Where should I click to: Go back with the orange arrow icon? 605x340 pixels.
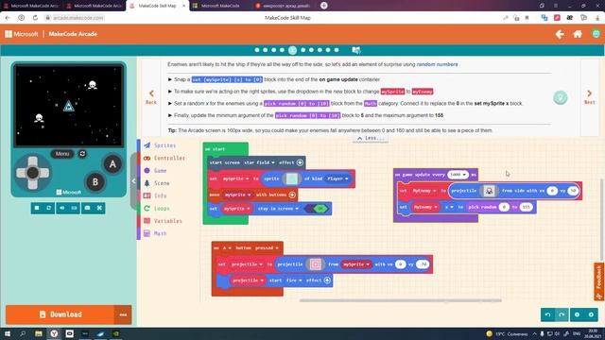coord(560,34)
